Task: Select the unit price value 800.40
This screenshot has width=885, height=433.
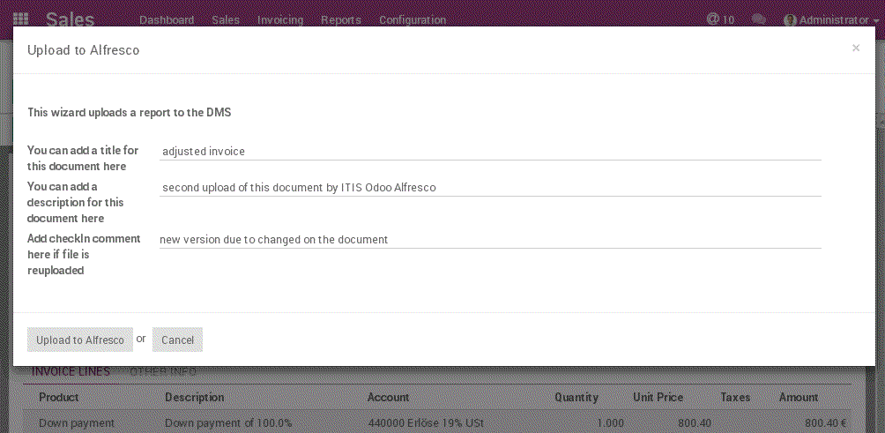Action: click(x=695, y=422)
